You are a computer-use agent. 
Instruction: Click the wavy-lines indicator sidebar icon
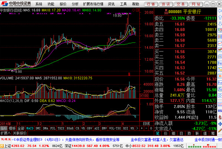click(x=220, y=104)
